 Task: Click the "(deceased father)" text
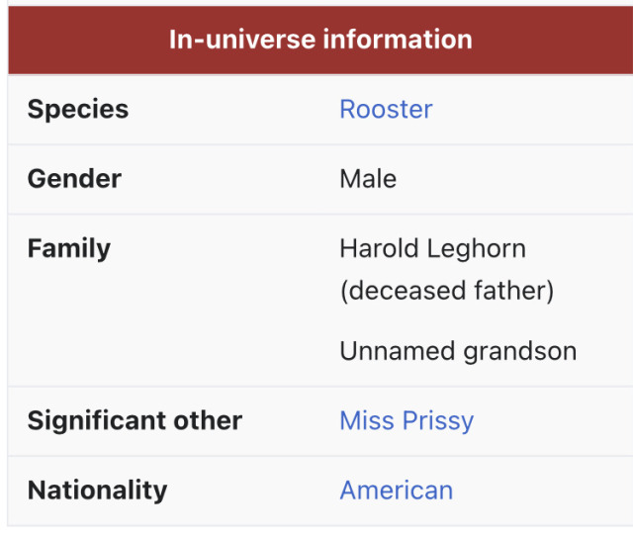tap(446, 291)
